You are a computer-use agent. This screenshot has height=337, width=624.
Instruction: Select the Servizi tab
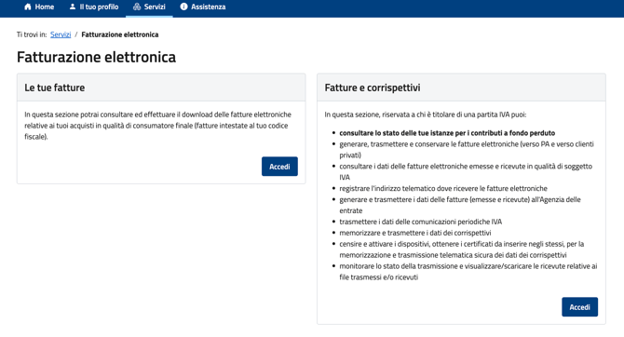point(149,7)
